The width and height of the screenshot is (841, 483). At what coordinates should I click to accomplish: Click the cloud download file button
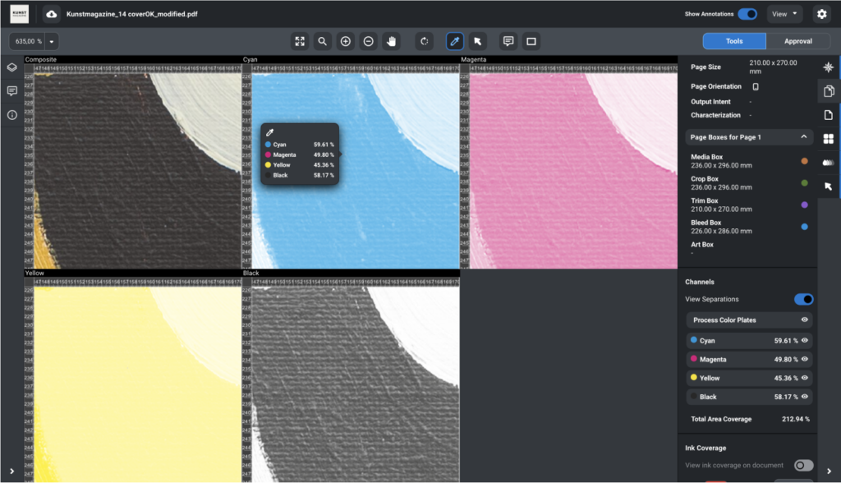coord(52,14)
